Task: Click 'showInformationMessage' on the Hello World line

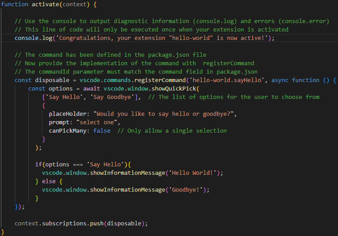Action: (x=127, y=173)
